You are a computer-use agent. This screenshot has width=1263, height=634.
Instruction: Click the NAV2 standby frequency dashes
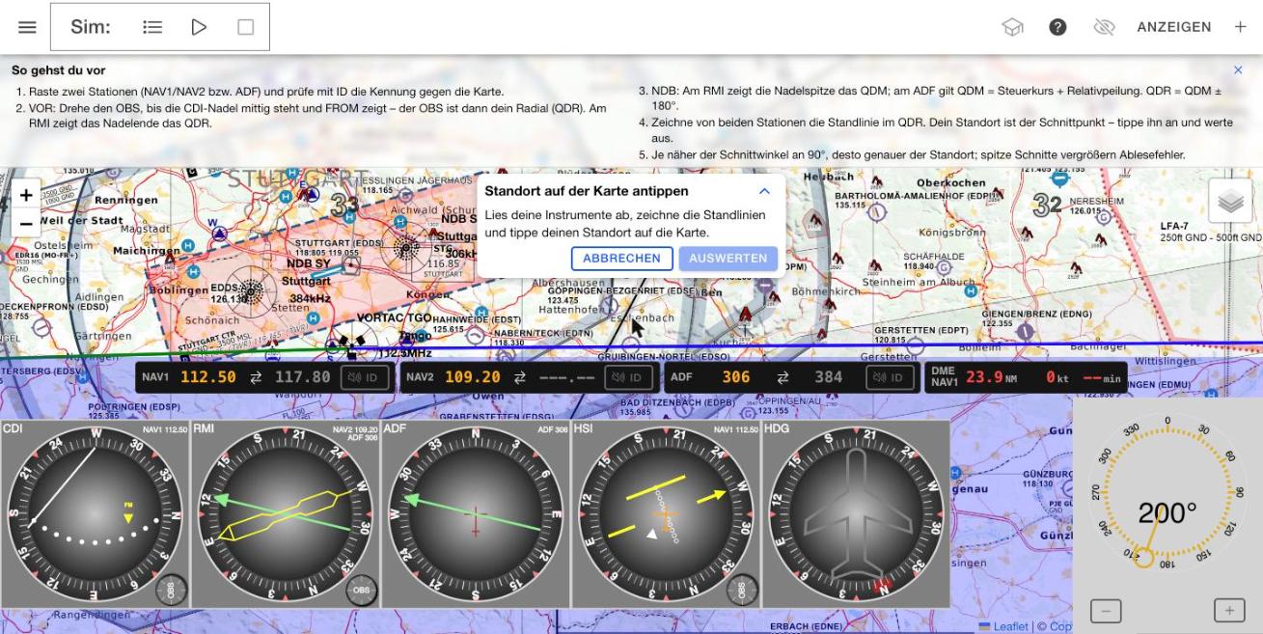568,377
